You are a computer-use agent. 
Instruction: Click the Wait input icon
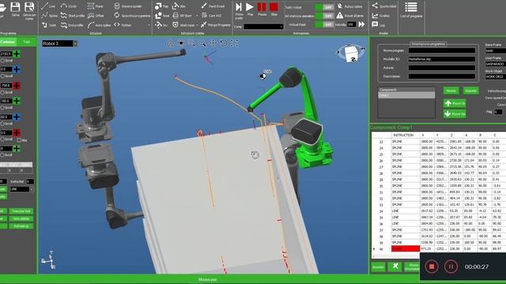176,24
